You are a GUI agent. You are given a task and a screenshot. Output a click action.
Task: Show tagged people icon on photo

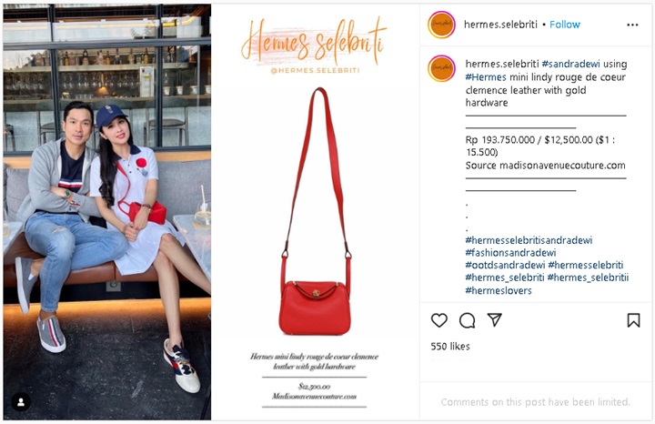pos(21,403)
